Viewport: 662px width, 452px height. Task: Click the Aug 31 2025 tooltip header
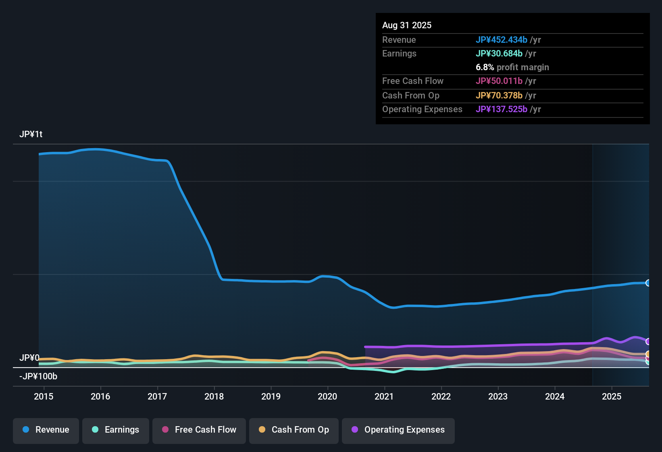click(407, 25)
